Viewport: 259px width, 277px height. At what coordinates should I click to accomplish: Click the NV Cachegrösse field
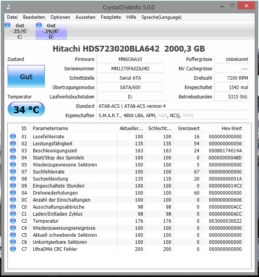[232, 68]
